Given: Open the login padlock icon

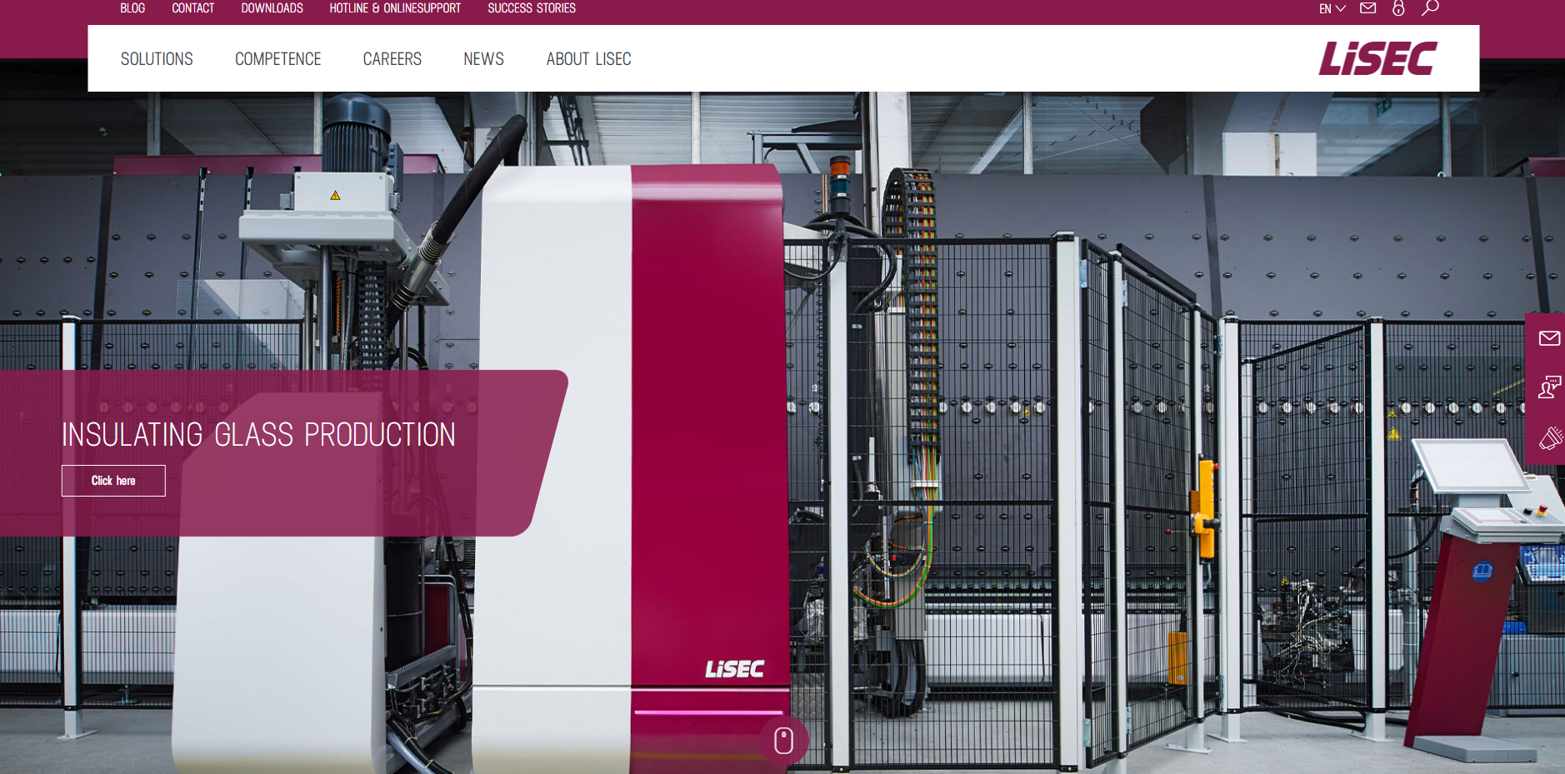Looking at the screenshot, I should coord(1398,8).
